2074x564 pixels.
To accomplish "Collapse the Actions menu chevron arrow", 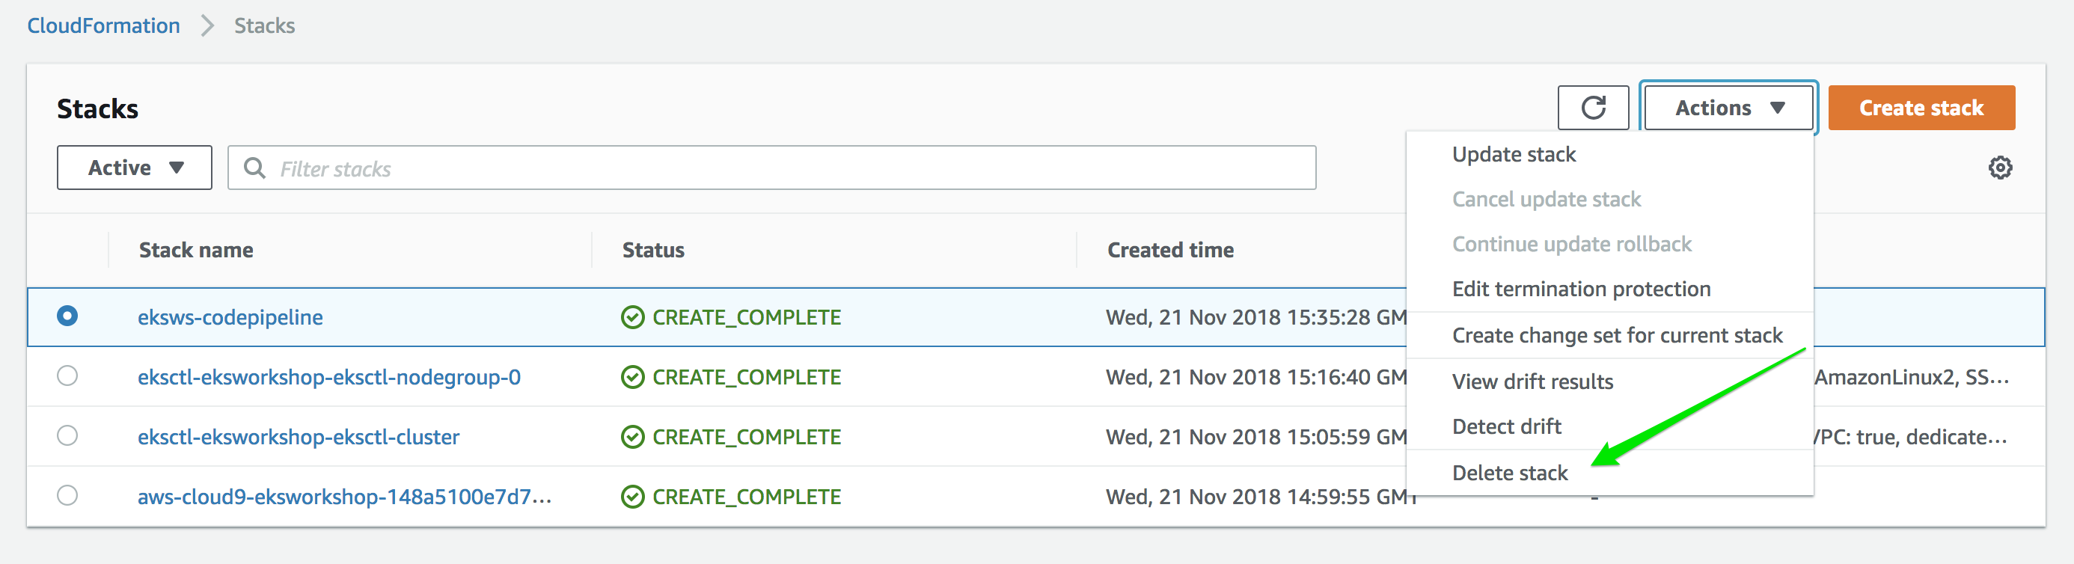I will [1778, 107].
